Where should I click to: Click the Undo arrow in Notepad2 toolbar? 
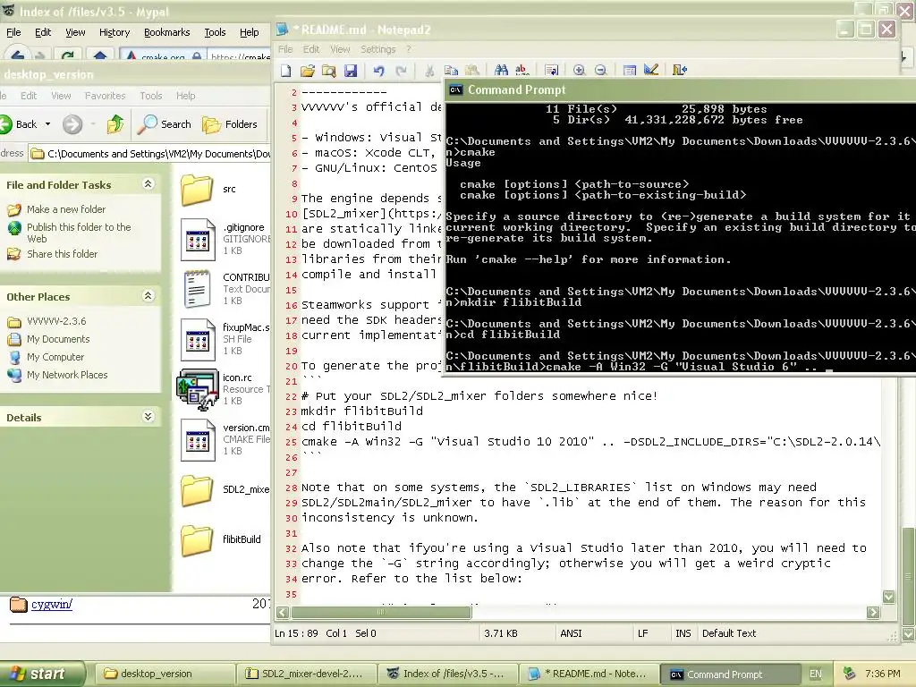click(x=379, y=71)
